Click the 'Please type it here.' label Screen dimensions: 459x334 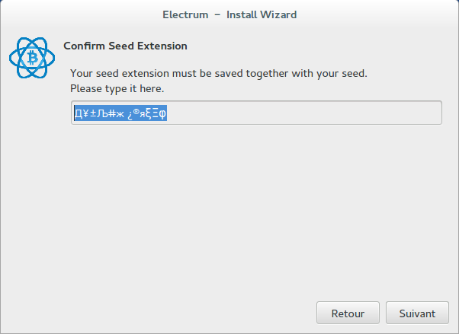(x=117, y=88)
